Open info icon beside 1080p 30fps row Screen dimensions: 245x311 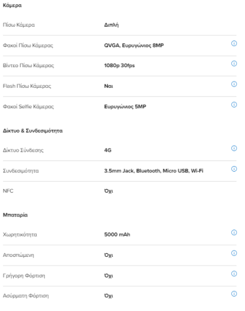[x=234, y=63]
